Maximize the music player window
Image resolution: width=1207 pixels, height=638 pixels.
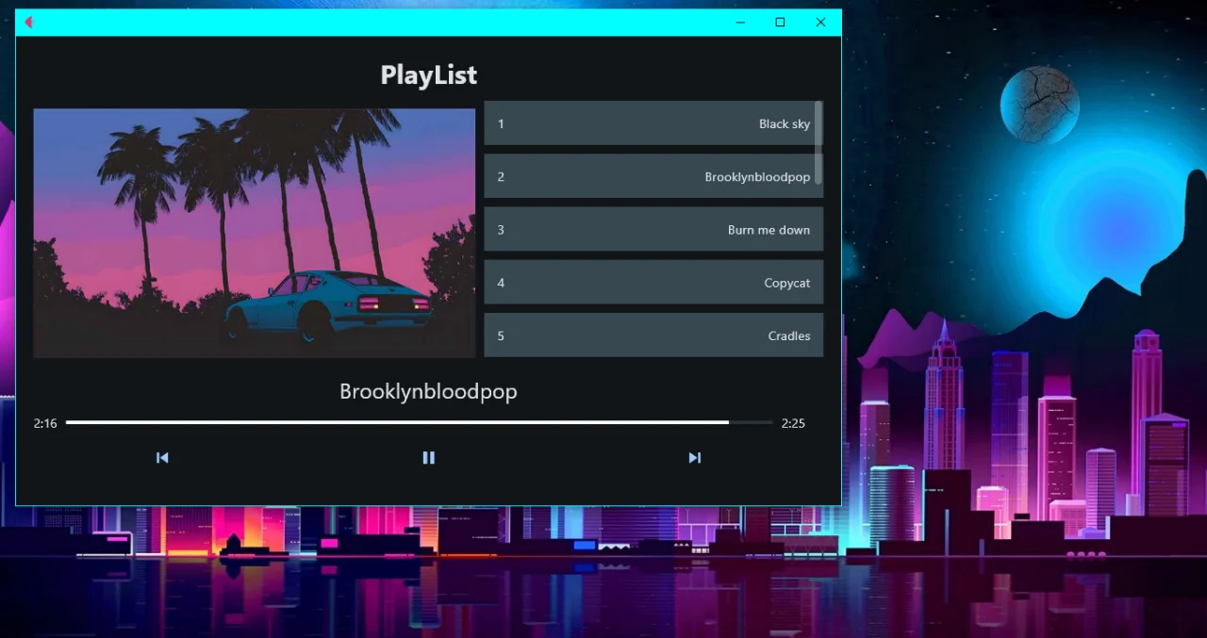(780, 22)
